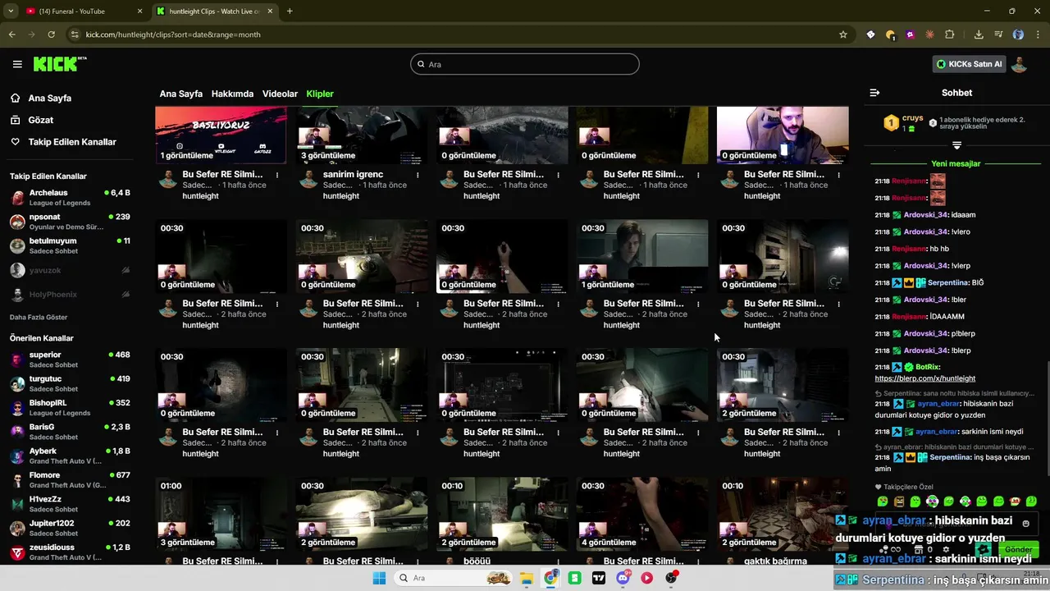This screenshot has width=1050, height=591.
Task: Switch to the Videolar tab
Action: [x=280, y=94]
